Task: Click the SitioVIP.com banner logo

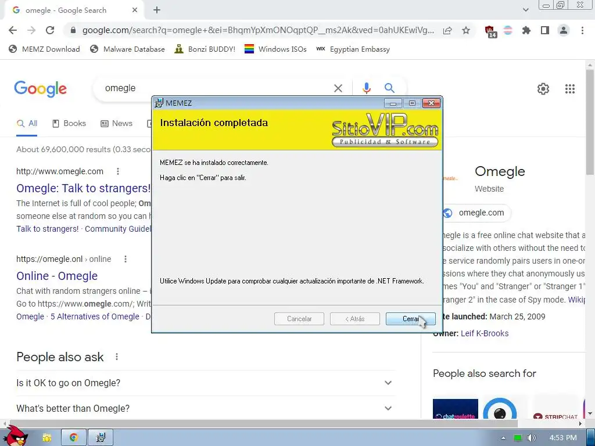Action: tap(385, 130)
